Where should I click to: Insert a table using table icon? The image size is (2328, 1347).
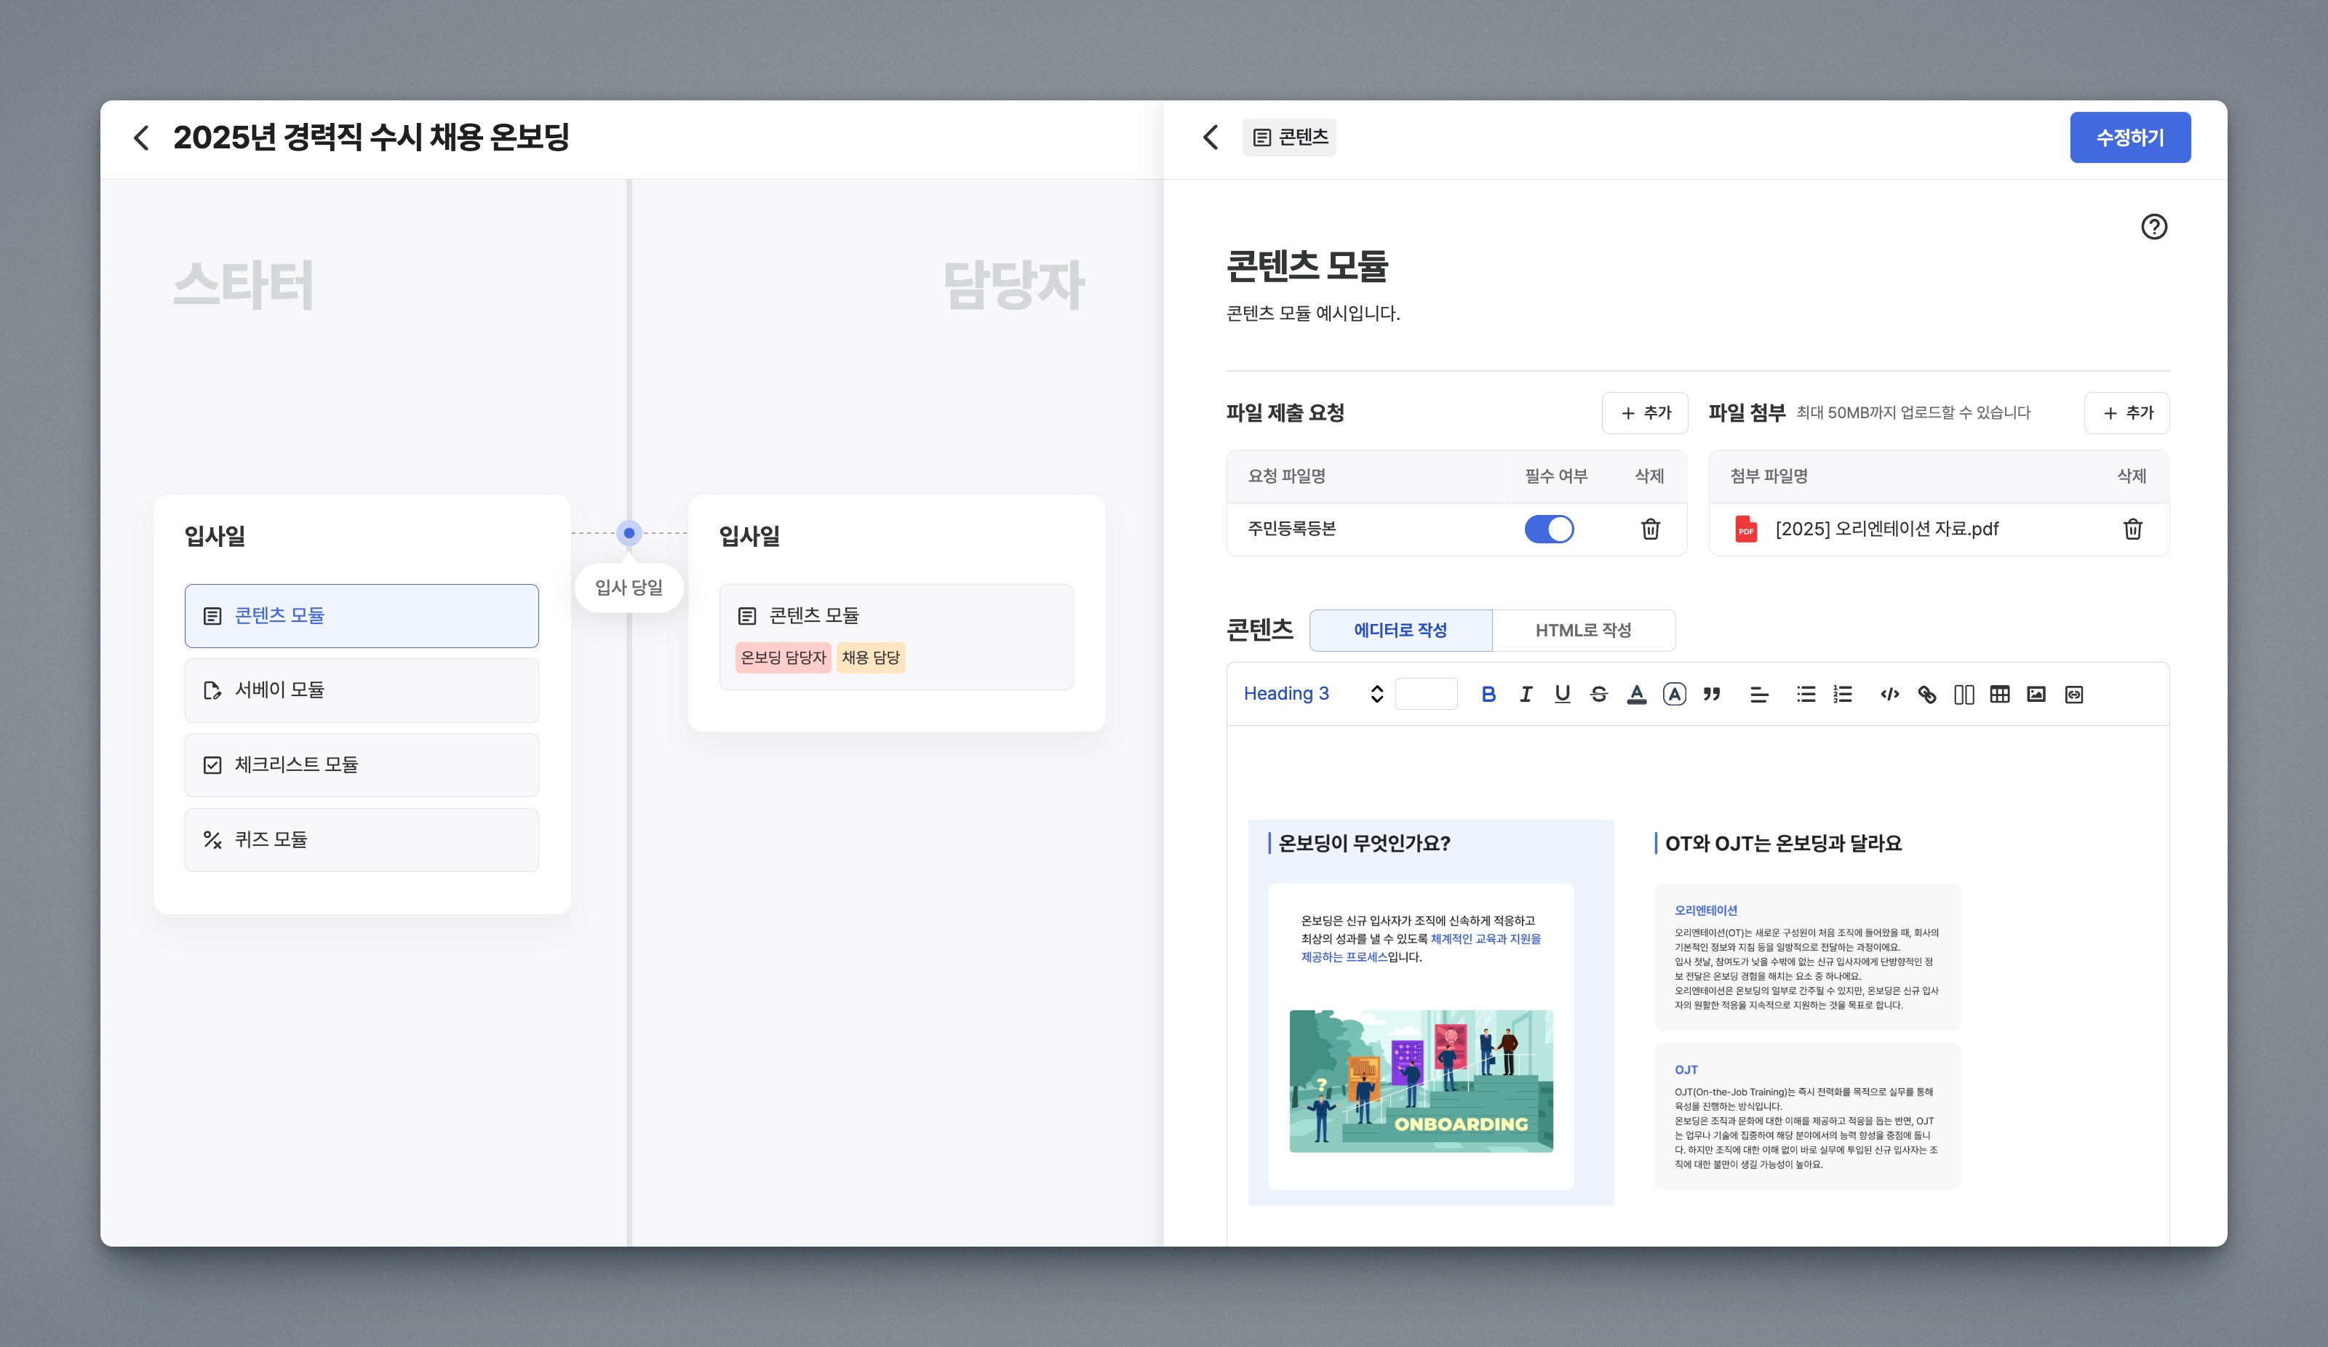pyautogui.click(x=2000, y=694)
